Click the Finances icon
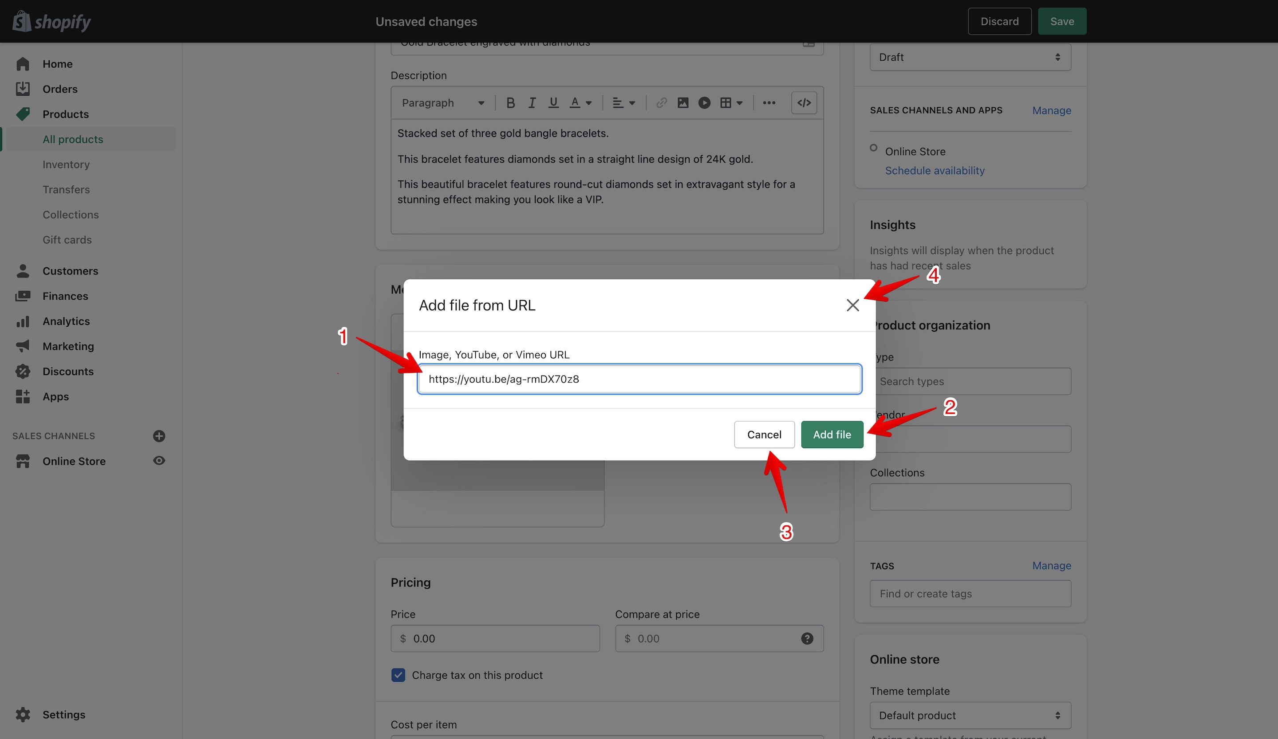1278x739 pixels. pos(23,296)
